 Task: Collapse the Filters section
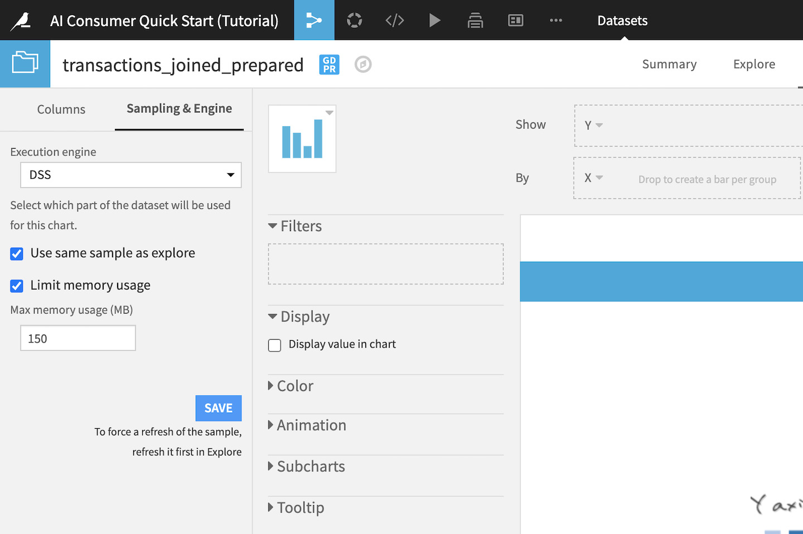(x=295, y=226)
